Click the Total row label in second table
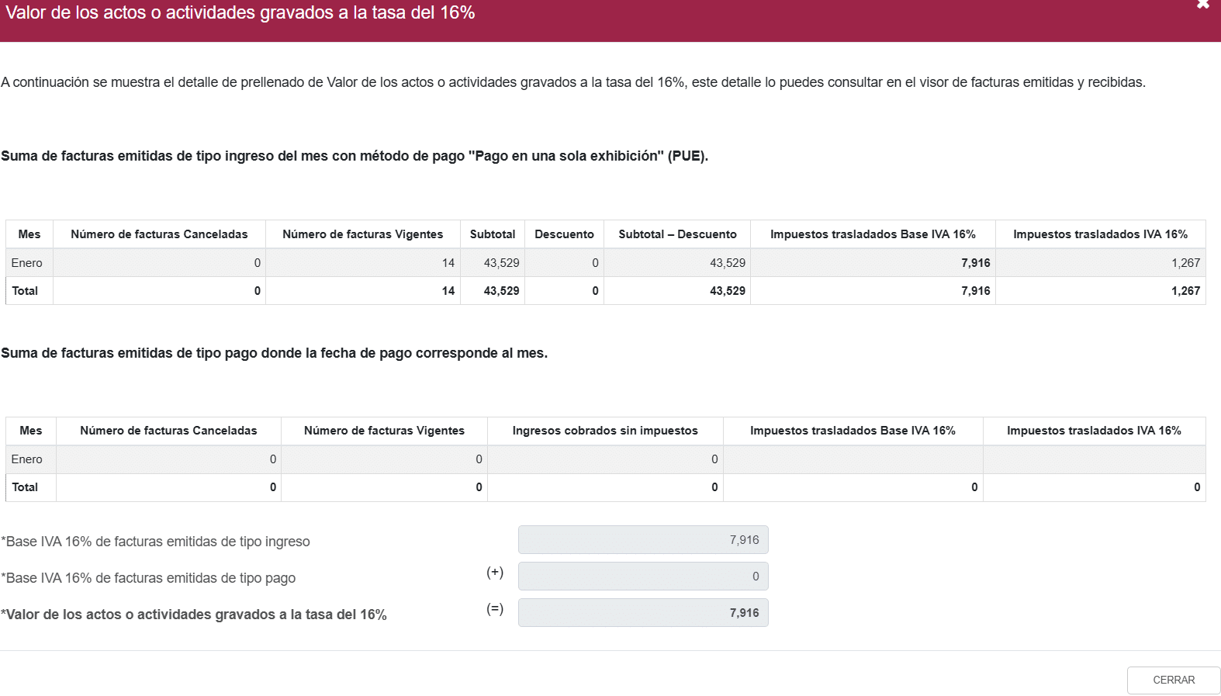 [25, 487]
